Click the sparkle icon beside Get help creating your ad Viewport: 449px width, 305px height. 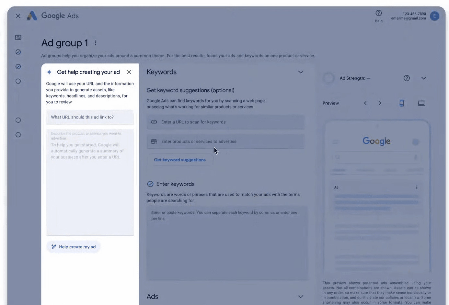point(49,72)
